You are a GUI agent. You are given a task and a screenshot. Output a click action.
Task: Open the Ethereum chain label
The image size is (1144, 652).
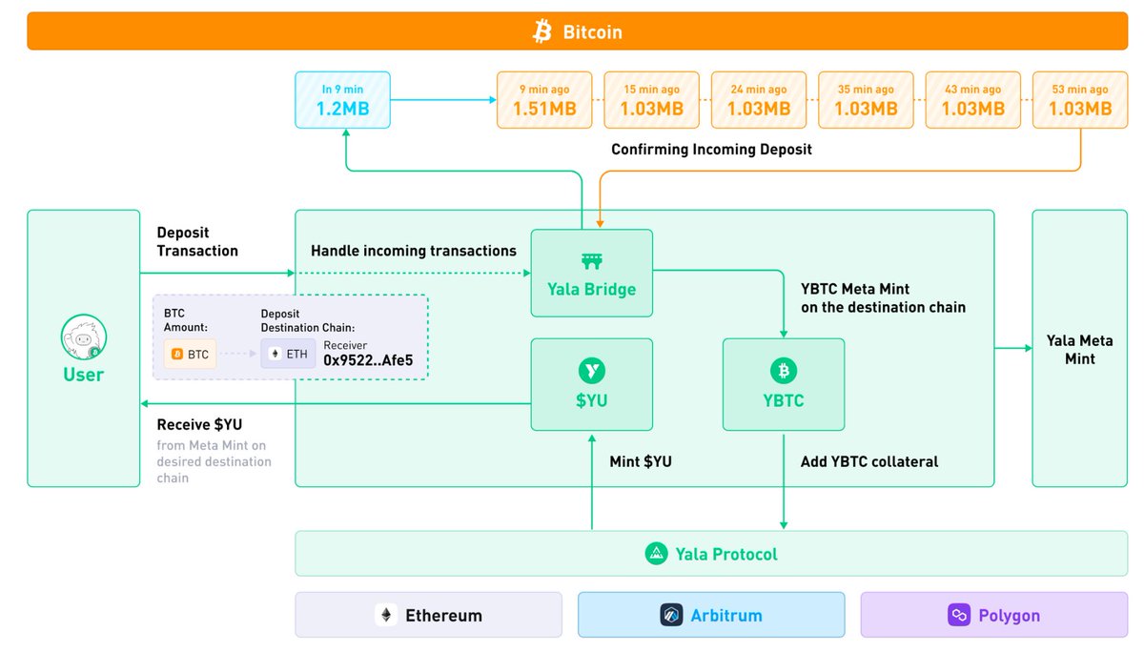pos(443,615)
